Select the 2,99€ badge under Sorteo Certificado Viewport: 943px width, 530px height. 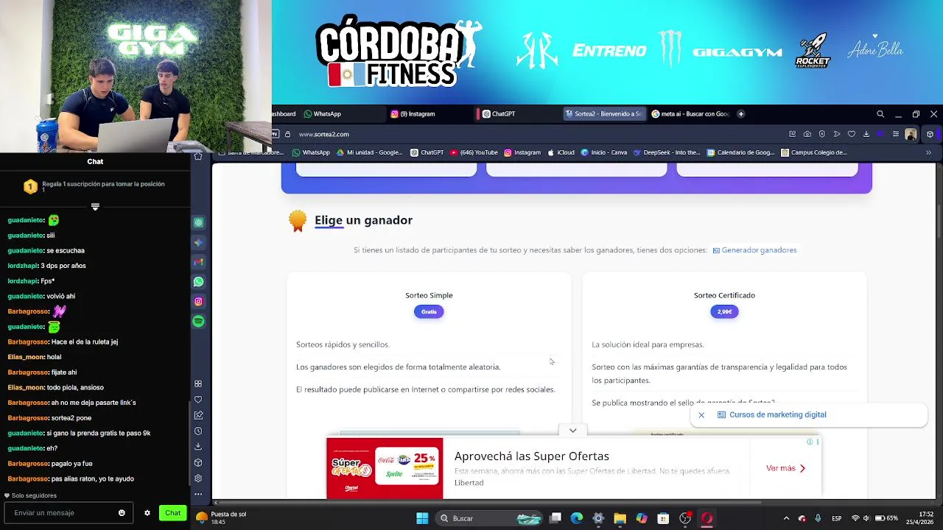pos(724,311)
